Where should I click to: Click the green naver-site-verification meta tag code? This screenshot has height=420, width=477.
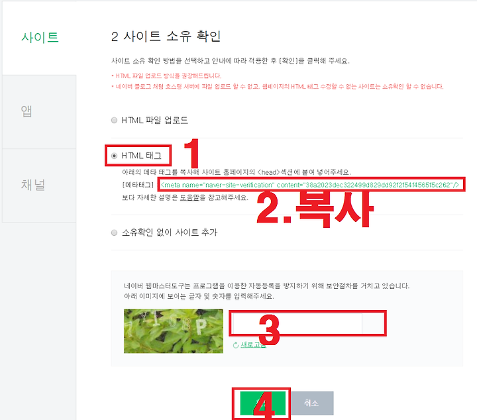pyautogui.click(x=309, y=185)
